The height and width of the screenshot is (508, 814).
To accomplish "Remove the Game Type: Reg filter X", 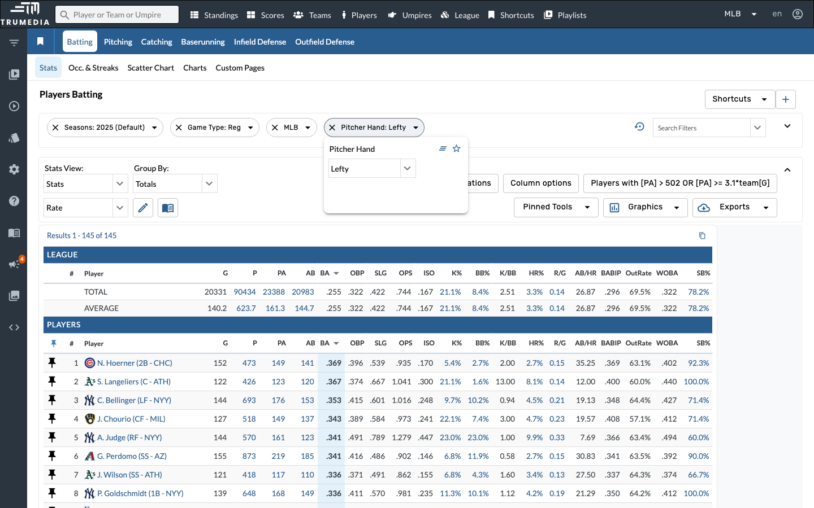I will 179,128.
